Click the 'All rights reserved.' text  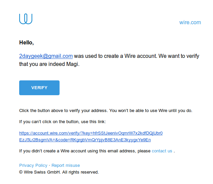point(80,172)
